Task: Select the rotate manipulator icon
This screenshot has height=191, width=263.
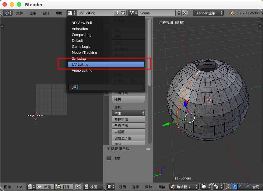Action: [241, 187]
